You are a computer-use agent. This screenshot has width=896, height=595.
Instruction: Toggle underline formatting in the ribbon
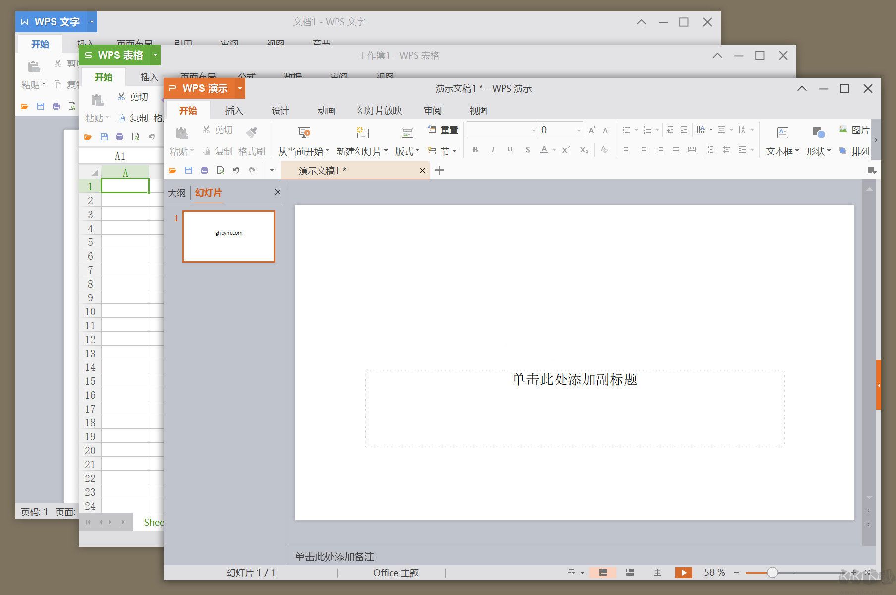[x=510, y=149]
